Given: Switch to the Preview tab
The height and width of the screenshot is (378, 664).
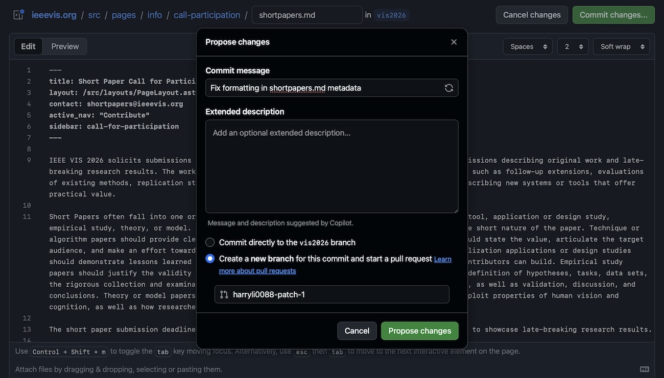Looking at the screenshot, I should pyautogui.click(x=65, y=46).
